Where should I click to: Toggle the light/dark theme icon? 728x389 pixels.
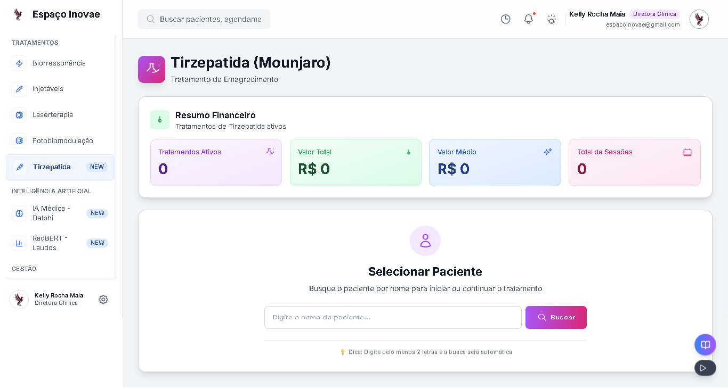552,19
